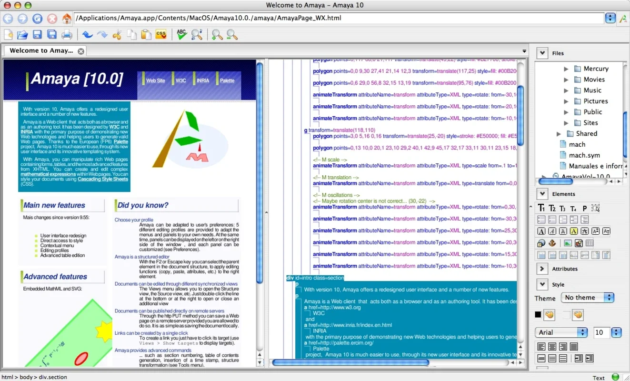The height and width of the screenshot is (381, 630).
Task: Insert a paragraph with the P icon
Action: (x=585, y=209)
